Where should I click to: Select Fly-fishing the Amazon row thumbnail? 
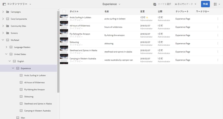tap(64, 35)
